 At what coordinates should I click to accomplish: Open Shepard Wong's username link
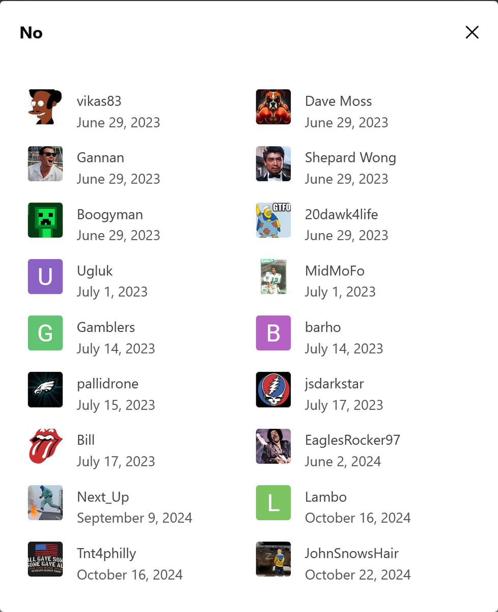coord(350,158)
